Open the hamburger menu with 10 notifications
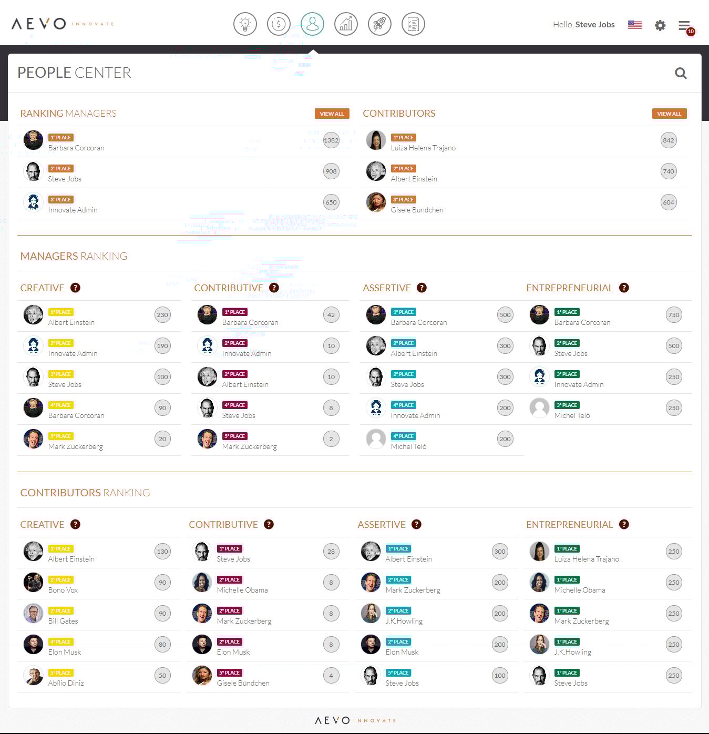The width and height of the screenshot is (709, 734). point(685,26)
